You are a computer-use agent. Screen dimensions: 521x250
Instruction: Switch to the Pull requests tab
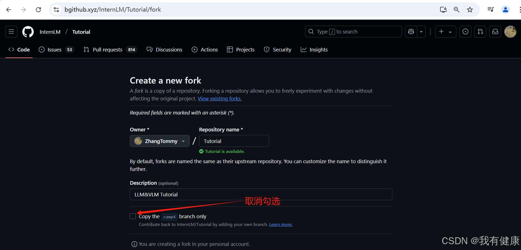click(110, 50)
